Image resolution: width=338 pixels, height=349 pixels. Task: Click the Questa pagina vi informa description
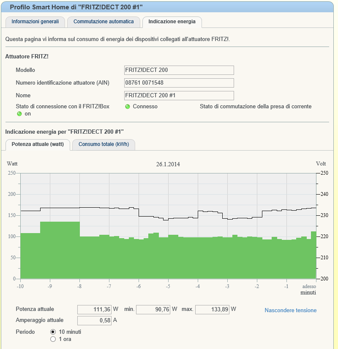[x=117, y=39]
